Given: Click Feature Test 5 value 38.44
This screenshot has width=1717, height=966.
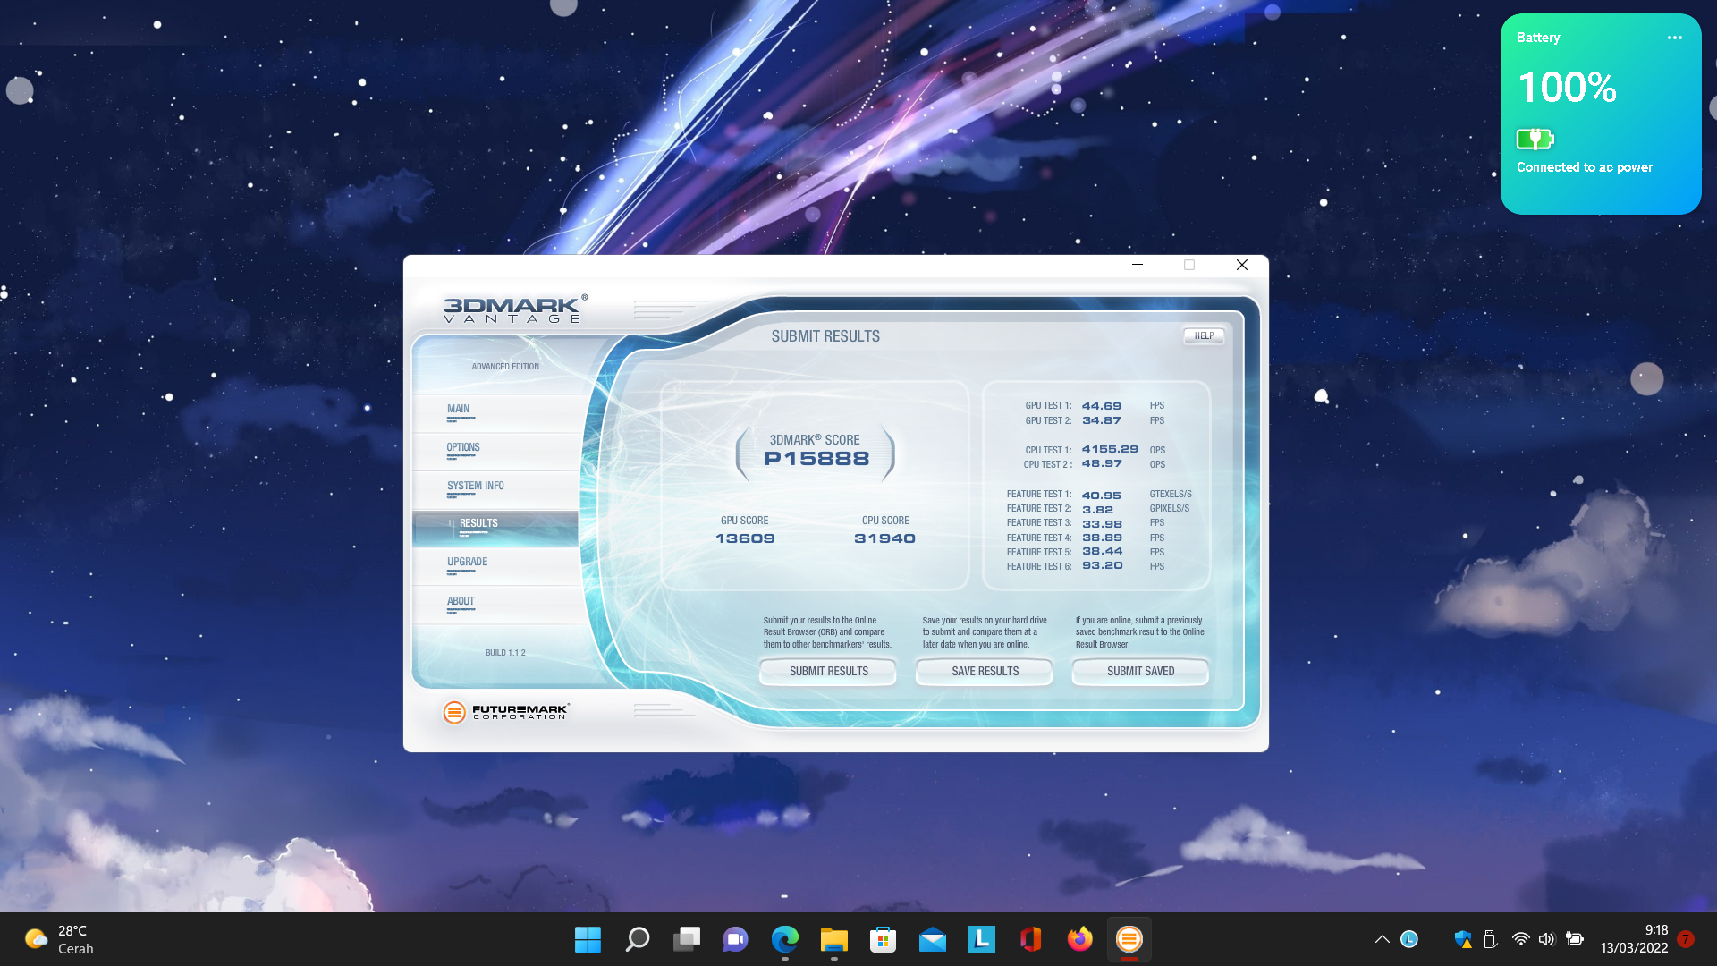Looking at the screenshot, I should (1102, 551).
